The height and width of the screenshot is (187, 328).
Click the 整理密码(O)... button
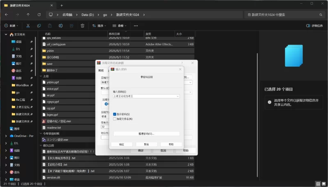146,133
